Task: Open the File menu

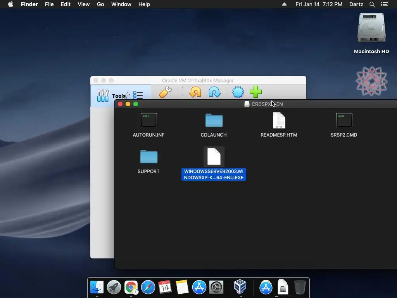Action: tap(49, 4)
